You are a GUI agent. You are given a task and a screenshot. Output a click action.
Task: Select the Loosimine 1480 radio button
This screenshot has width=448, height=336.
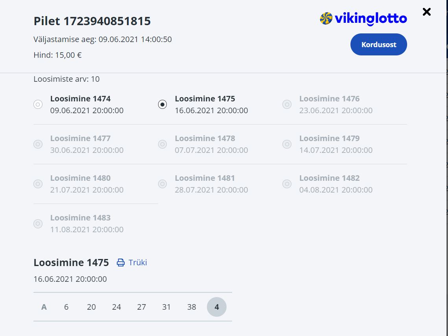[38, 184]
